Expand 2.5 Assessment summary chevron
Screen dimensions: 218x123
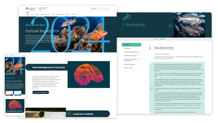pos(140,64)
